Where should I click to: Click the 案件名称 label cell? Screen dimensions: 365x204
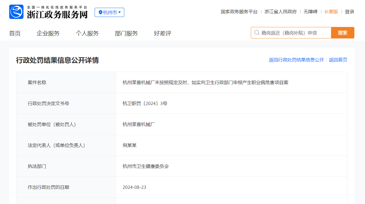66,82
